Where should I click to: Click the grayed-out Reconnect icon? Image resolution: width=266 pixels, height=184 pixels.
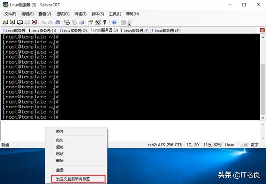(x=27, y=22)
